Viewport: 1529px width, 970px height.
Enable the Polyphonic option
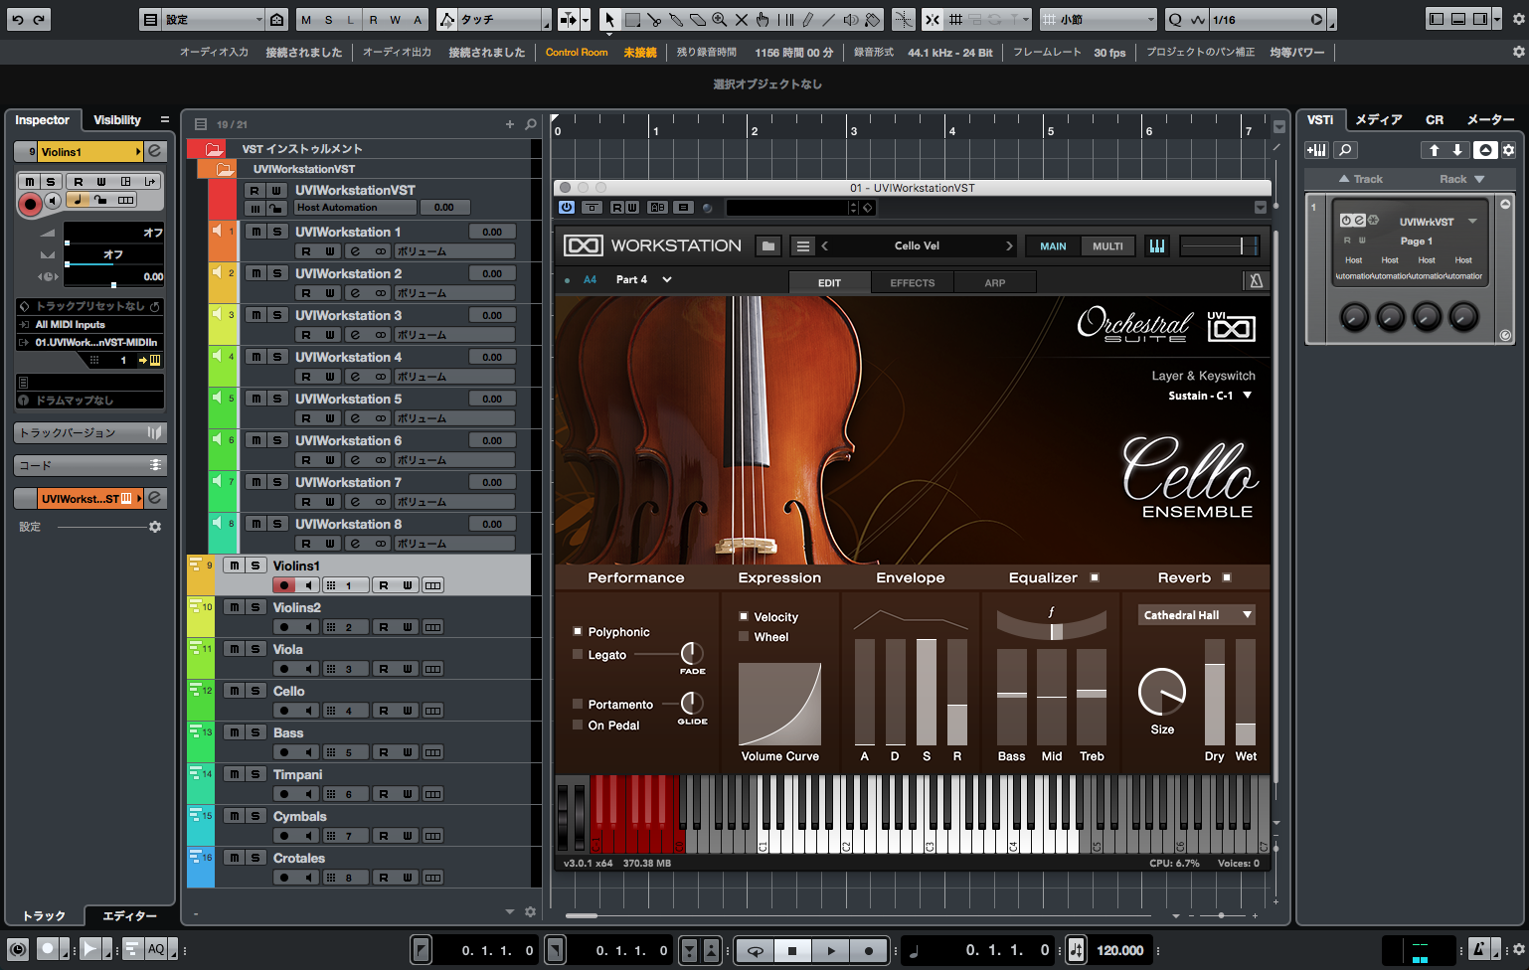pos(578,632)
